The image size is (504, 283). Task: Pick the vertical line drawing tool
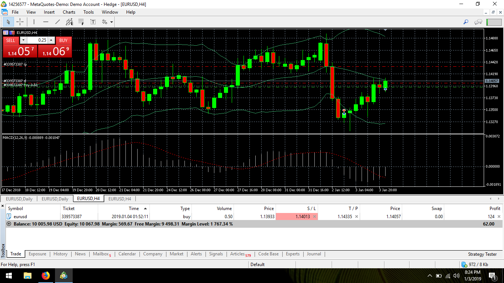(34, 22)
